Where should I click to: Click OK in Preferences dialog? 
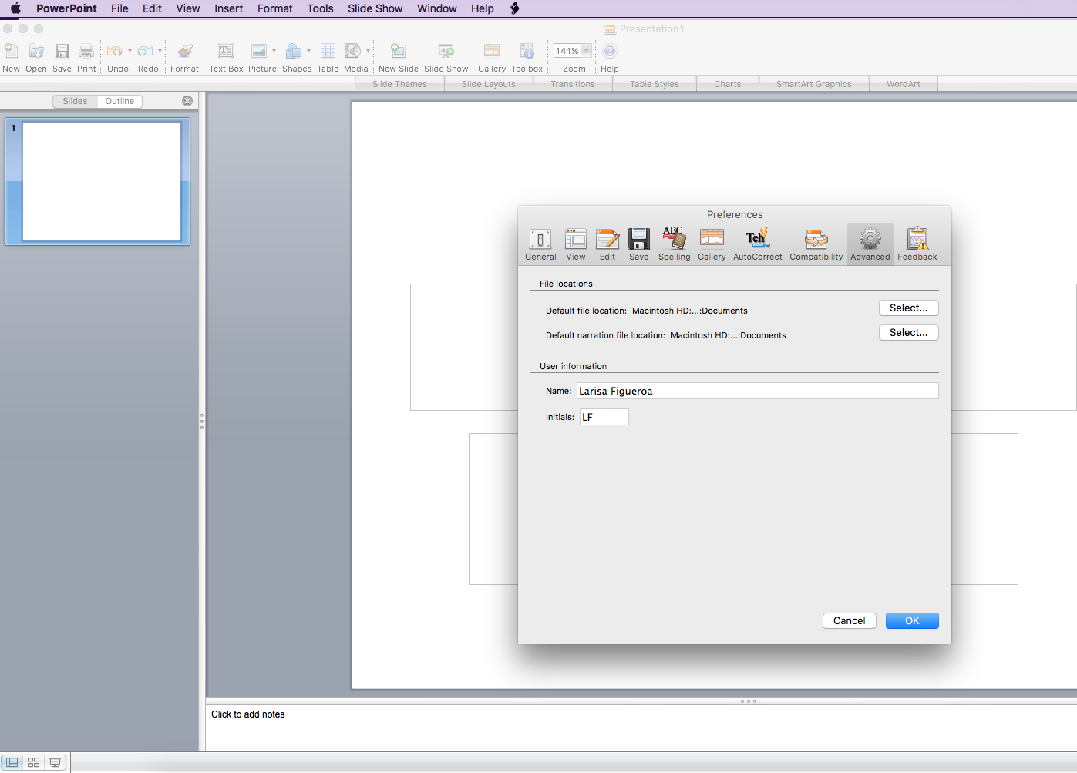pos(912,621)
